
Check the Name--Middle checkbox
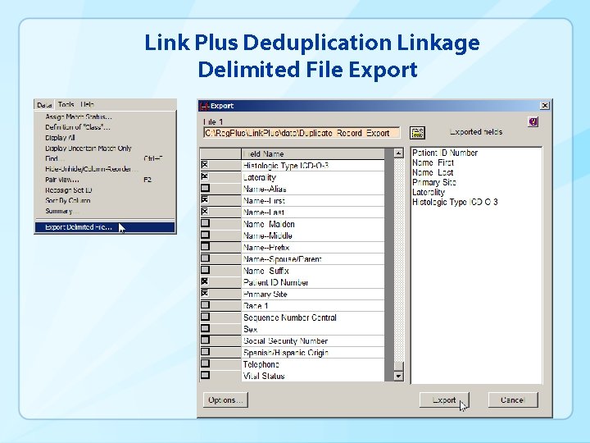[205, 235]
